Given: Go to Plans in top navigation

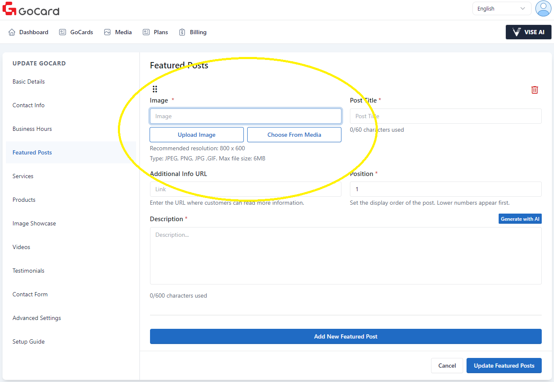Looking at the screenshot, I should coord(161,32).
